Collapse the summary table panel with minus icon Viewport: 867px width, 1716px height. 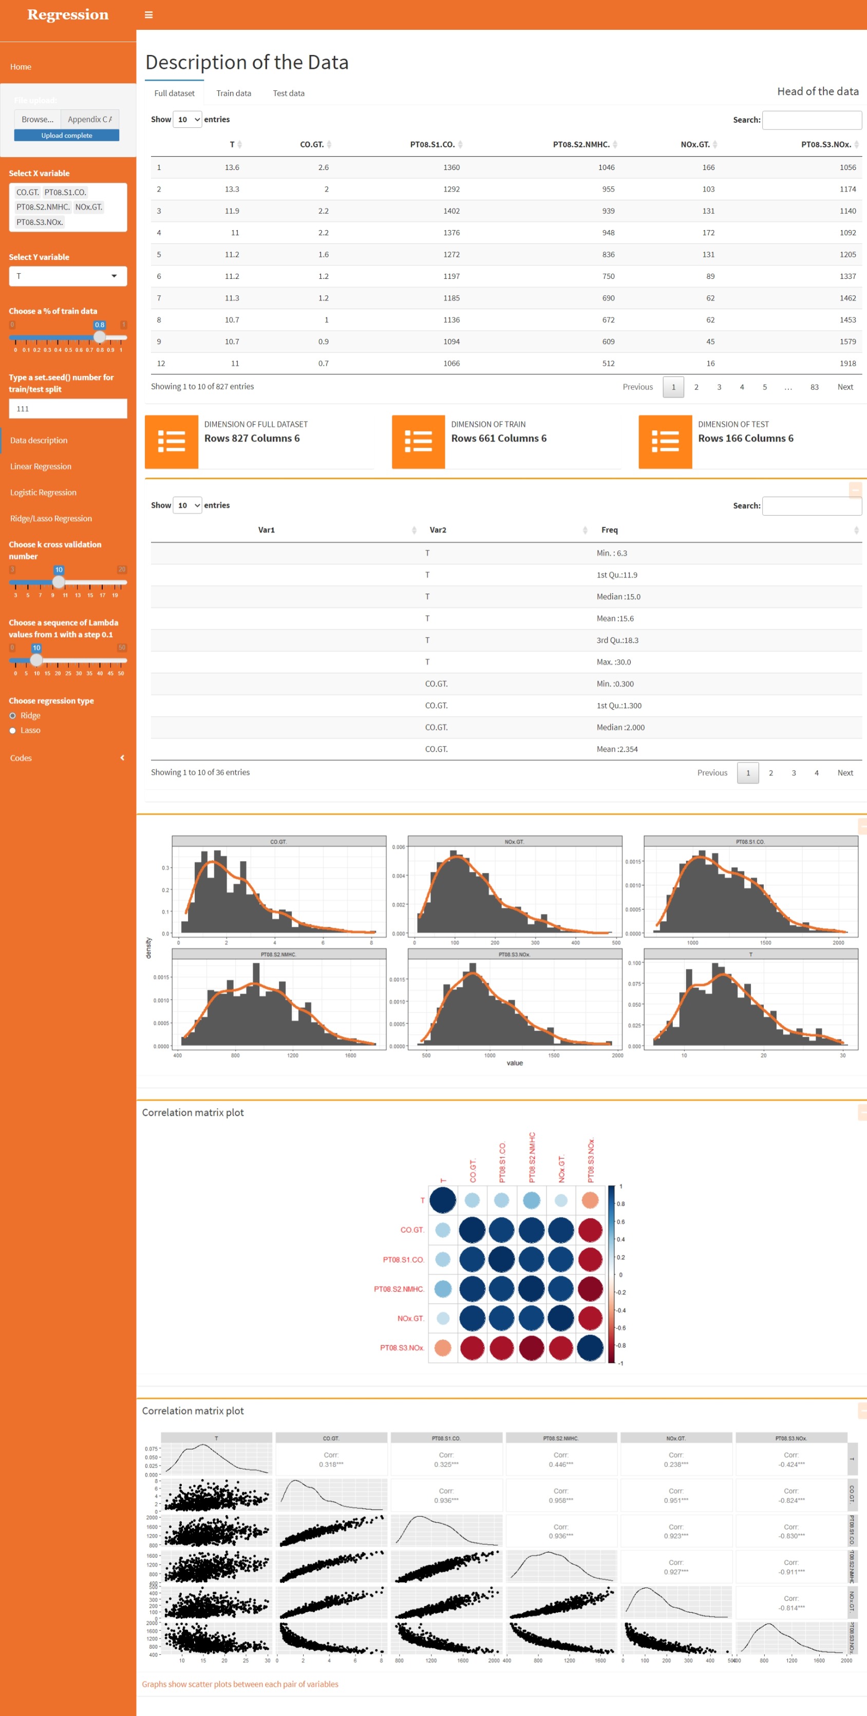pyautogui.click(x=856, y=491)
